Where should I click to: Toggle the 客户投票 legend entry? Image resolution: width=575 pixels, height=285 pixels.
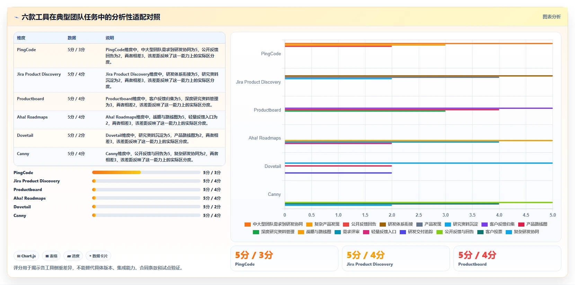[x=490, y=232]
